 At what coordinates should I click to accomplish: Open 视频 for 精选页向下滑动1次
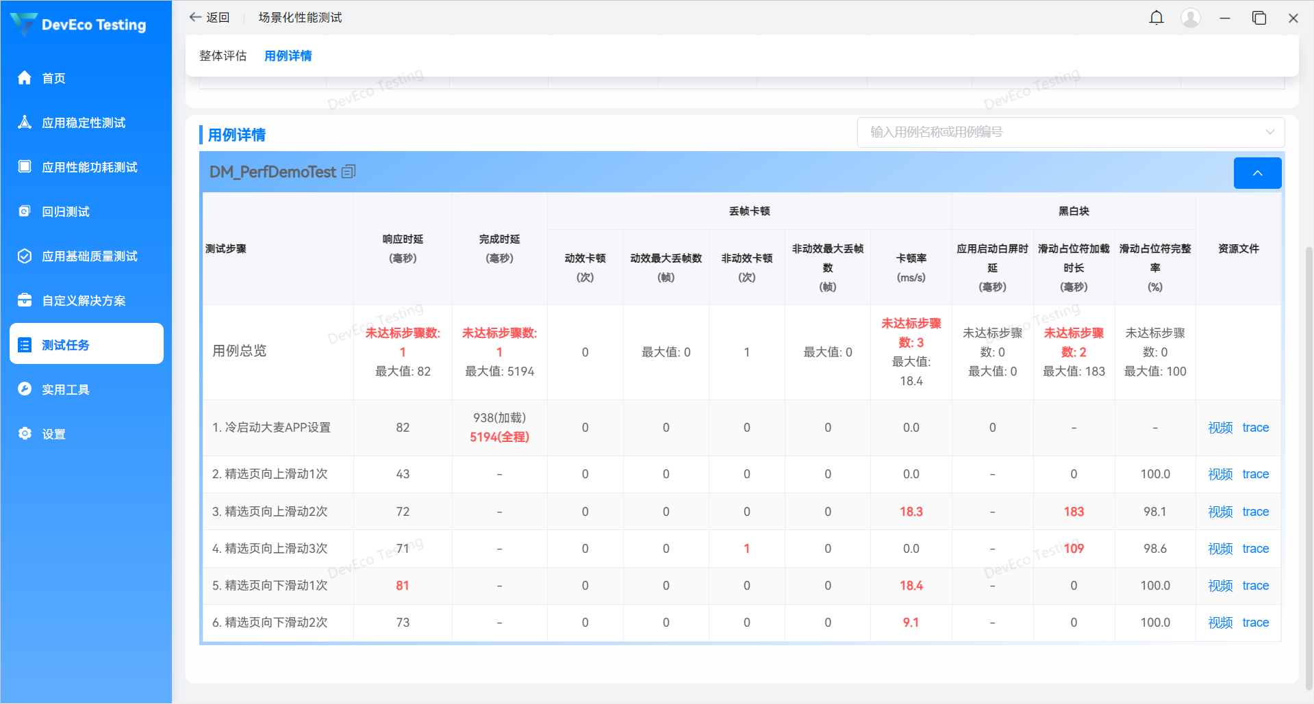1220,586
